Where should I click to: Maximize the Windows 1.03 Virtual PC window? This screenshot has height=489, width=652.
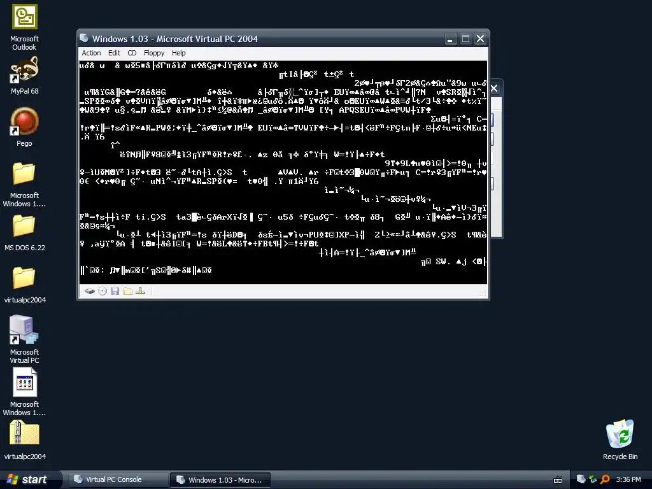pyautogui.click(x=465, y=39)
